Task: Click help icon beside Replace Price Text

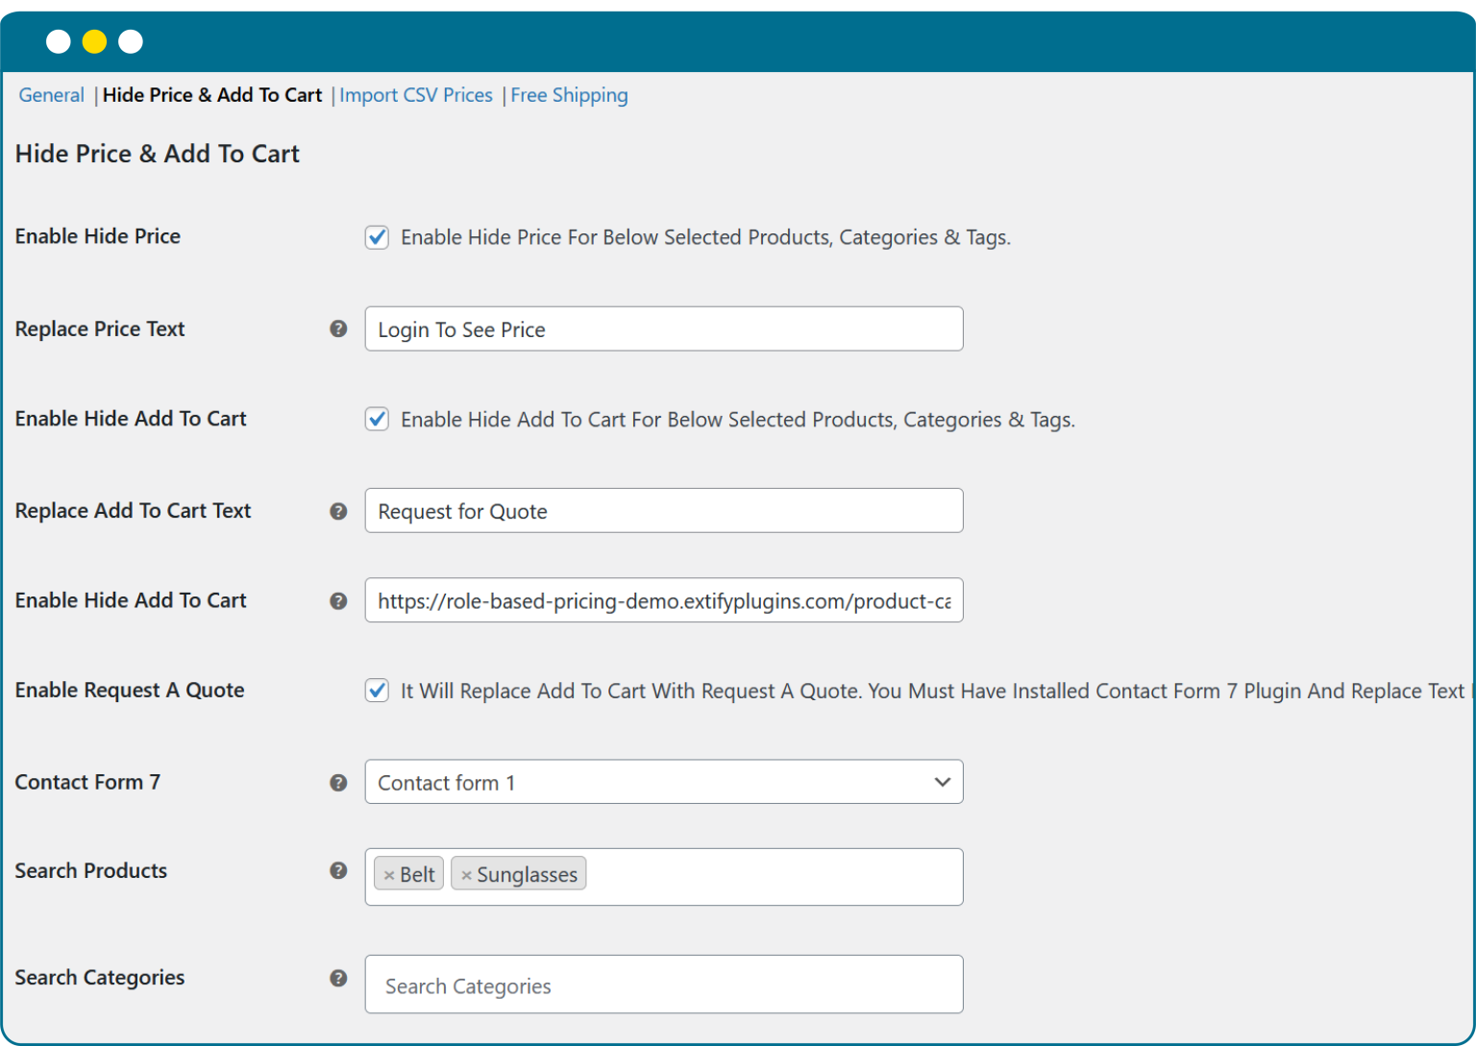Action: click(338, 328)
